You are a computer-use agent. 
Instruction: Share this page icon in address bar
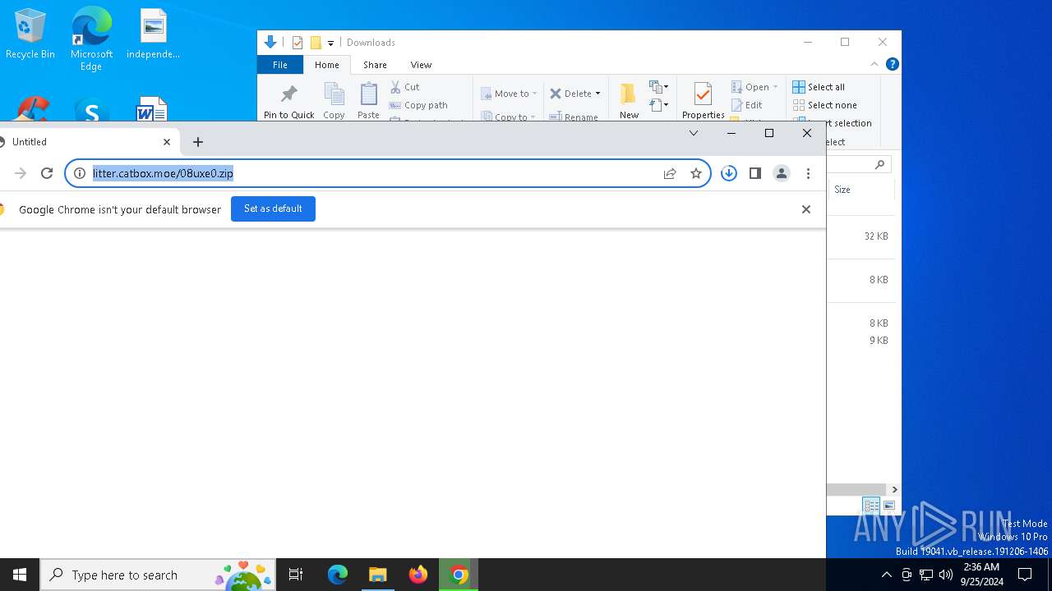coord(670,173)
